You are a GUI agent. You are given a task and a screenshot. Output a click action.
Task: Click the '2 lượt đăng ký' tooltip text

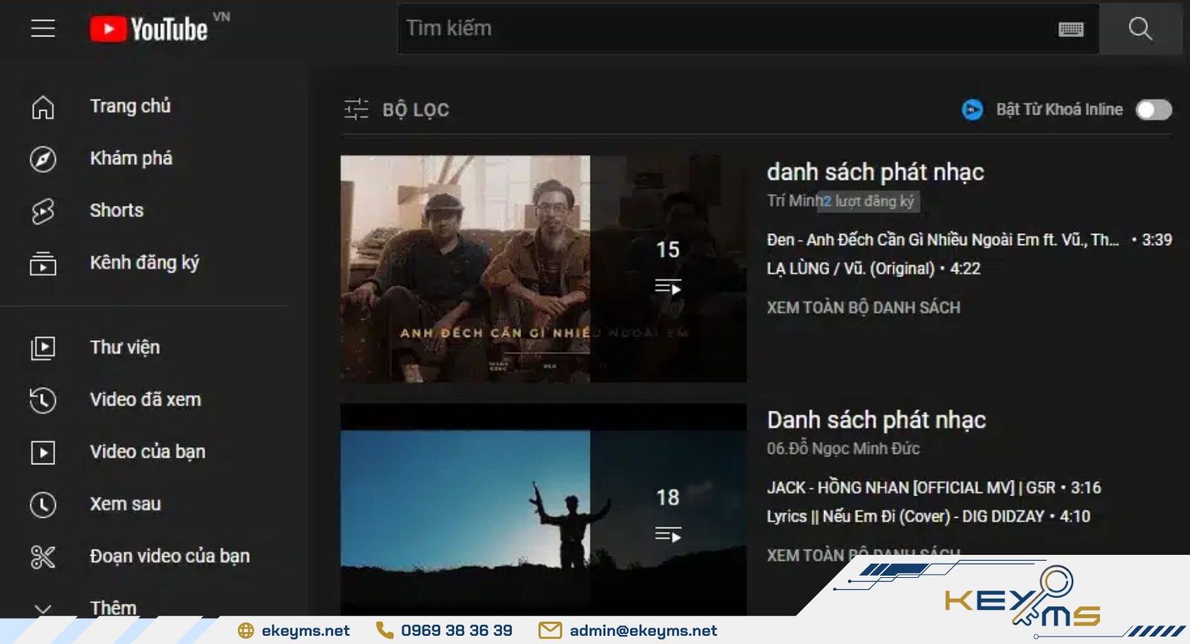[x=868, y=201]
